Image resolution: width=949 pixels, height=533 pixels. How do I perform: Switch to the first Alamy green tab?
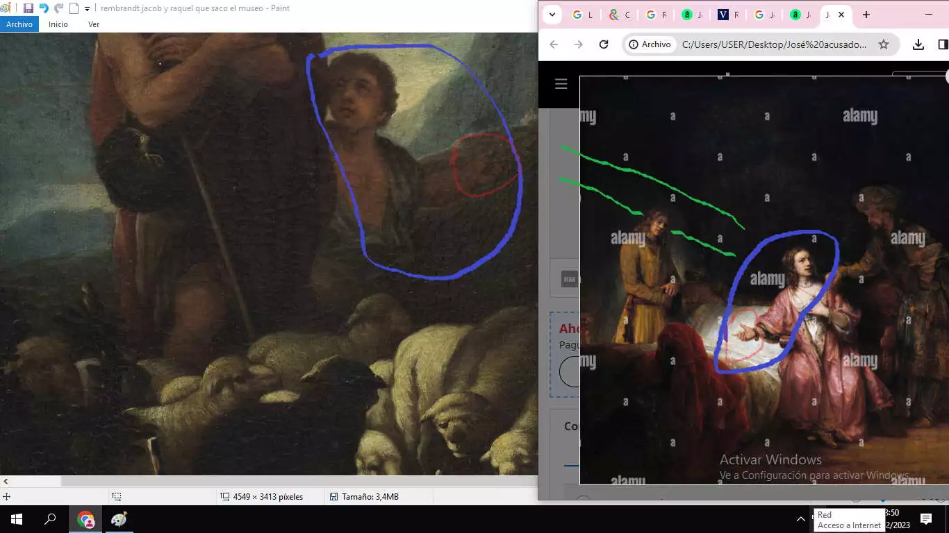tap(693, 15)
